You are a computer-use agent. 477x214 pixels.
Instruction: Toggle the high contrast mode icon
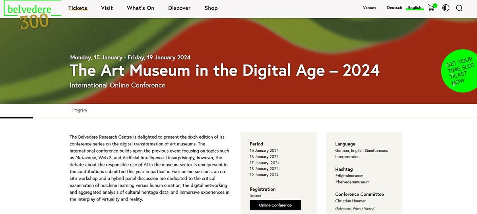(446, 8)
